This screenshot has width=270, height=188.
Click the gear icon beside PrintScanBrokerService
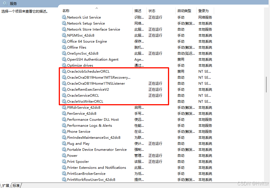(x=64, y=173)
